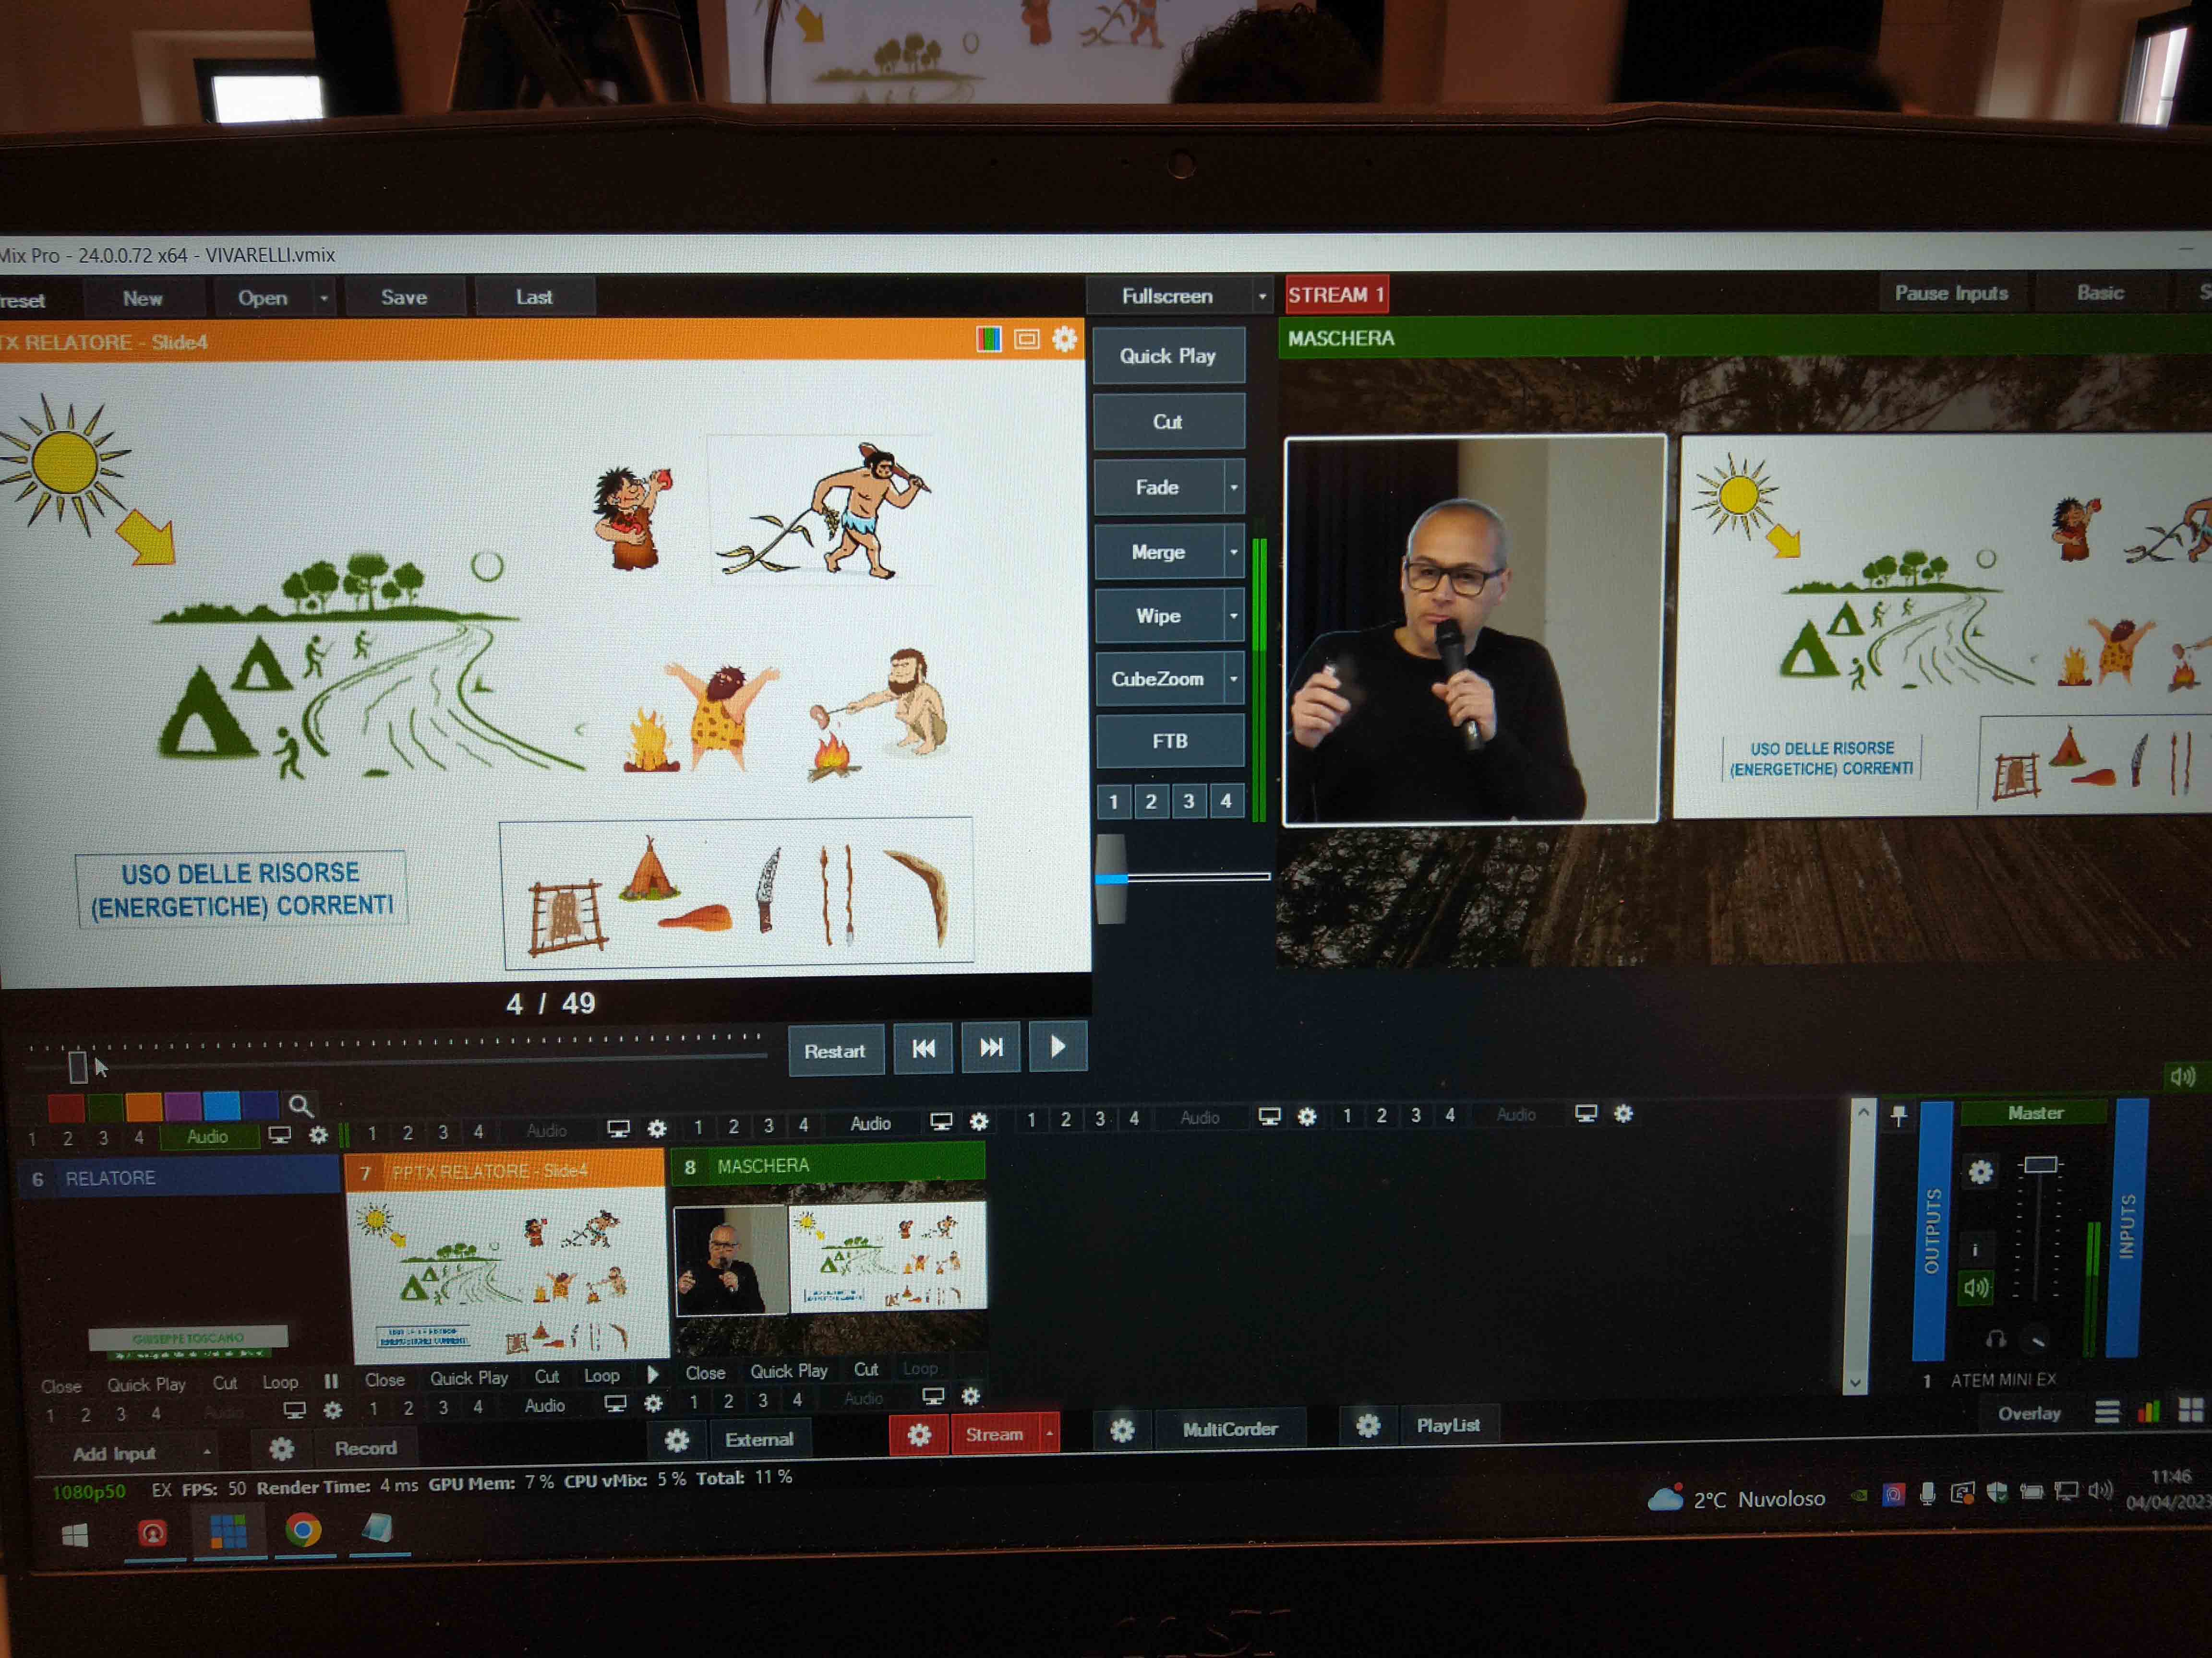Open preview input settings gear in orange header

pyautogui.click(x=1065, y=340)
